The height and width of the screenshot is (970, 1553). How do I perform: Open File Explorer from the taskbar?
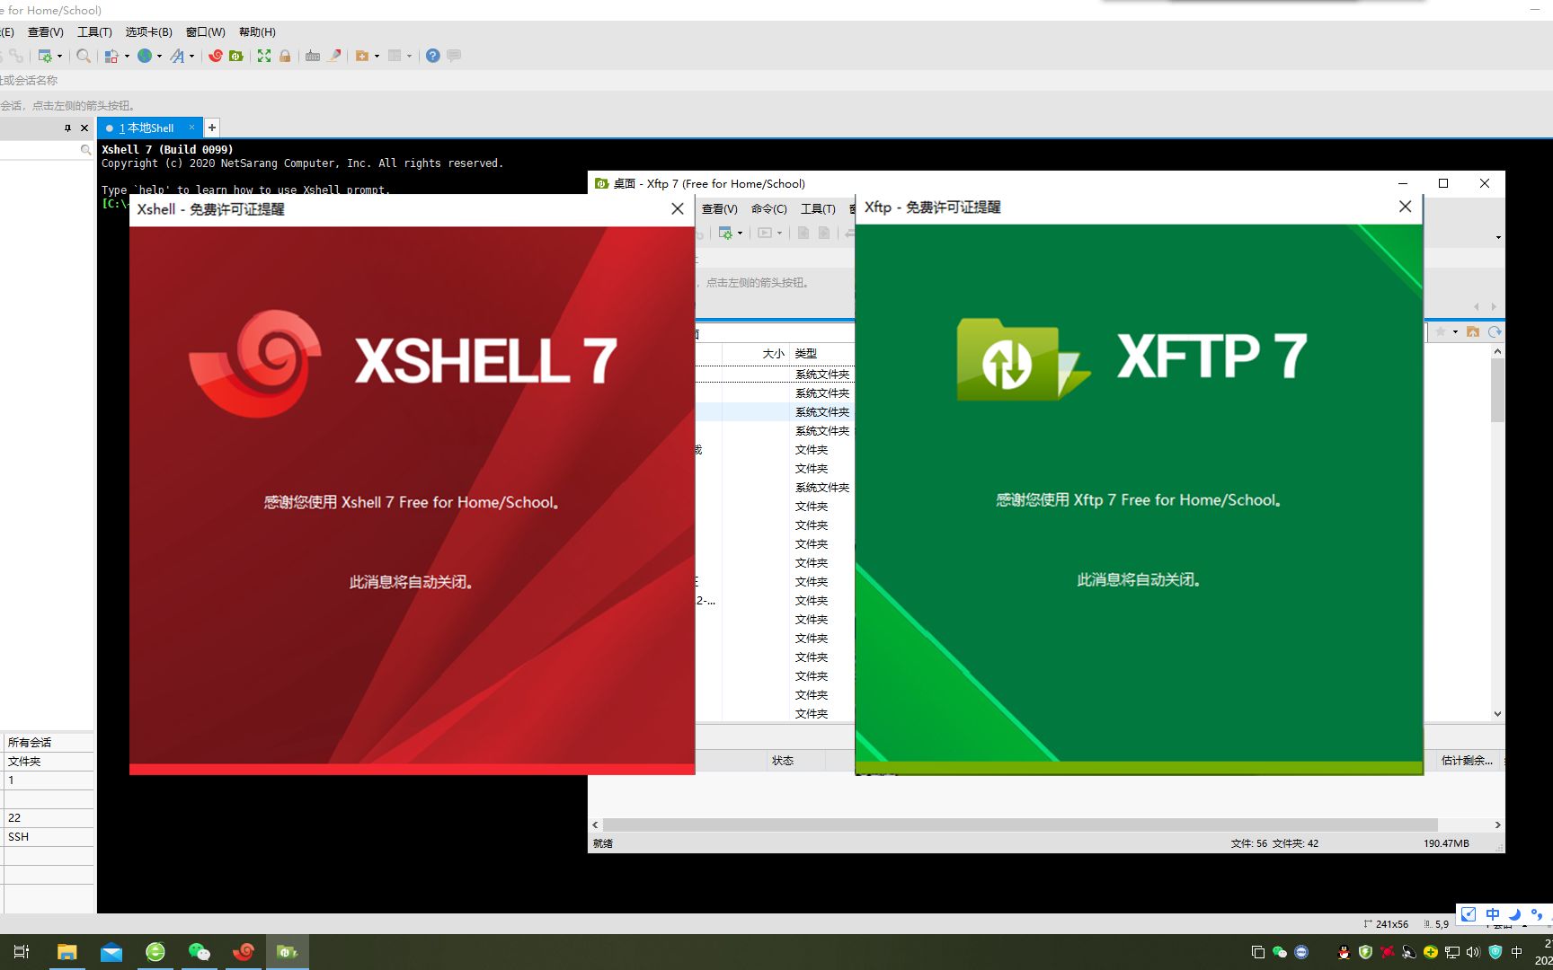coord(67,952)
